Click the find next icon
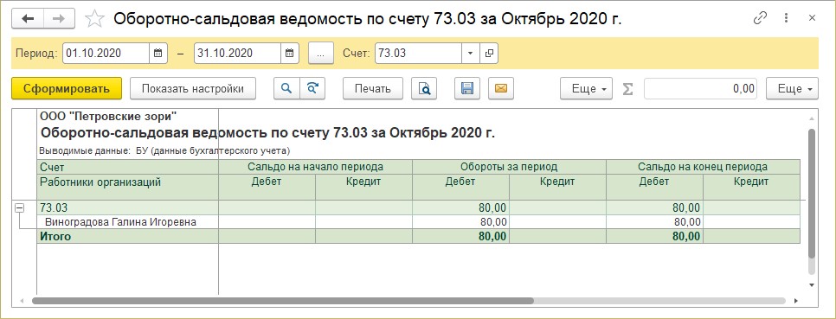The height and width of the screenshot is (319, 836). click(x=312, y=88)
